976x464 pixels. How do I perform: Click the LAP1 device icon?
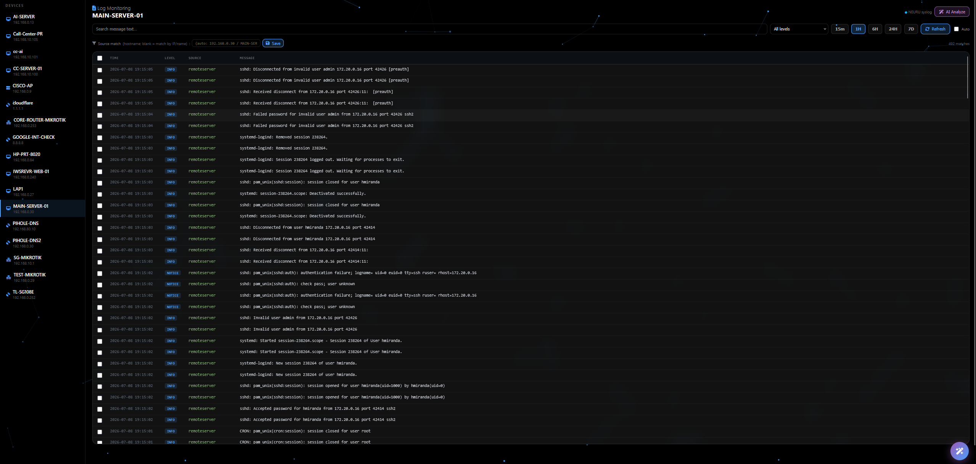point(8,191)
